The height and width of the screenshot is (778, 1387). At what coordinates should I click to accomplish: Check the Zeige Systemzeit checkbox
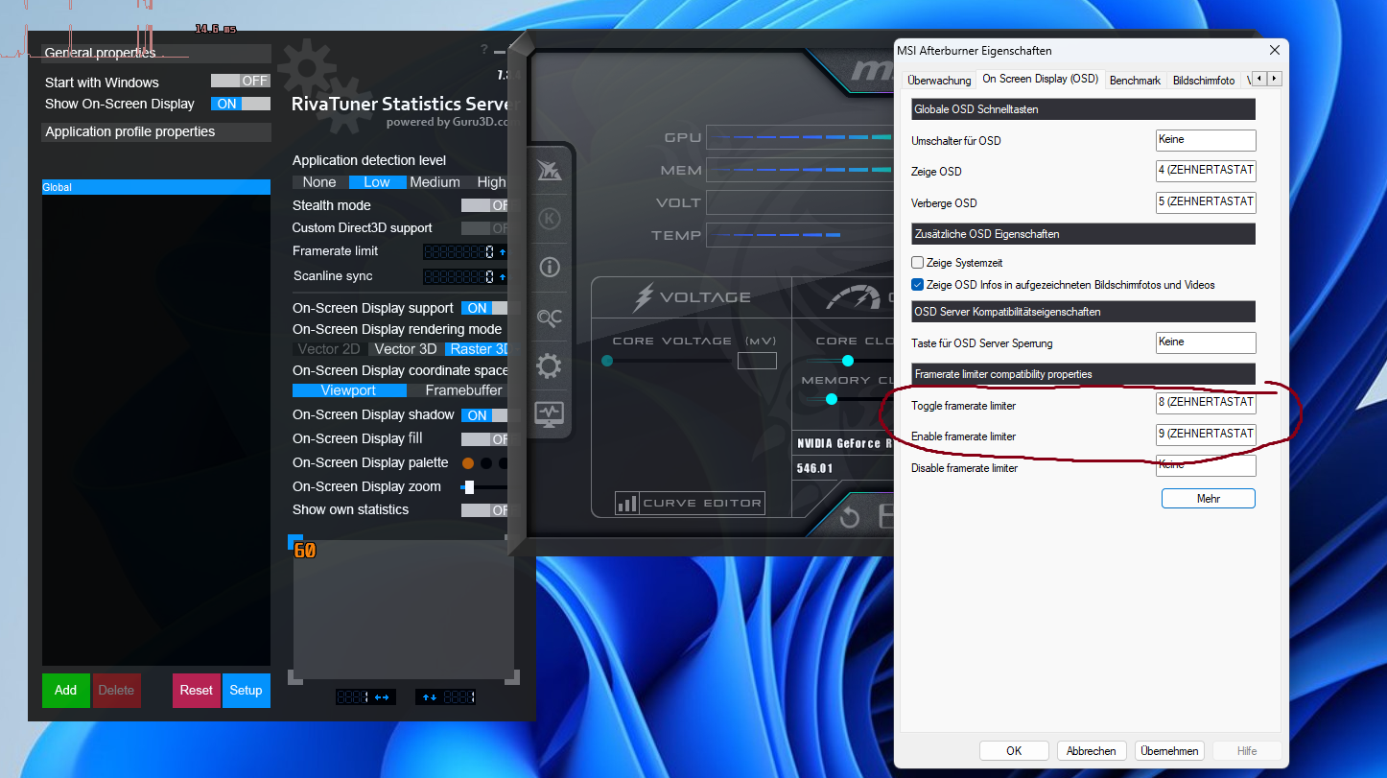[x=918, y=263]
